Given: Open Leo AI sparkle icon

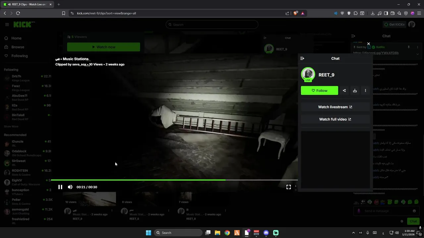Looking at the screenshot, I should click(x=399, y=13).
